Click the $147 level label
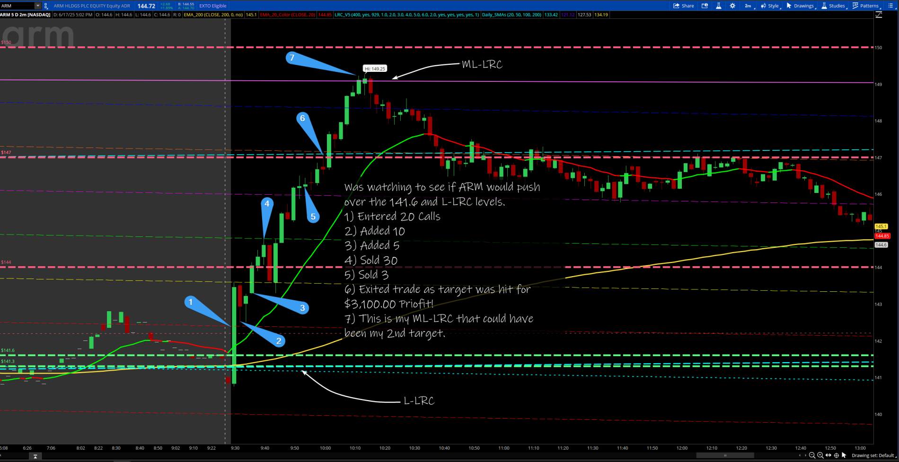Image resolution: width=899 pixels, height=462 pixels. pyautogui.click(x=6, y=153)
